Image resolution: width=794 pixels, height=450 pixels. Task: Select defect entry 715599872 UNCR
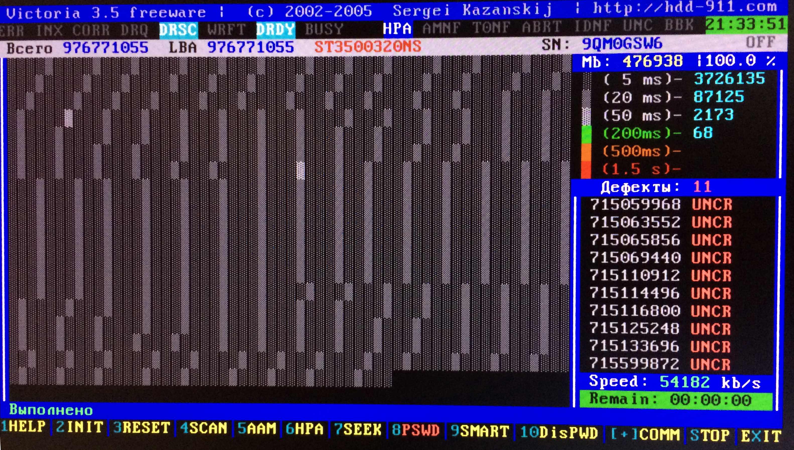pos(660,364)
